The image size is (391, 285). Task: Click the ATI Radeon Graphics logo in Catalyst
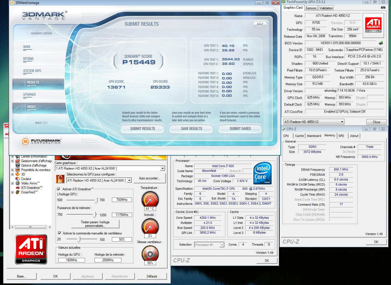[31, 250]
